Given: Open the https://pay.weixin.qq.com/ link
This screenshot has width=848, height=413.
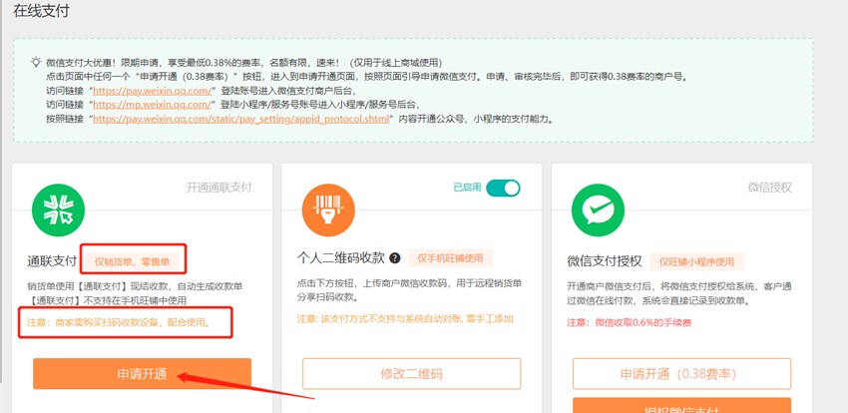Looking at the screenshot, I should (152, 90).
